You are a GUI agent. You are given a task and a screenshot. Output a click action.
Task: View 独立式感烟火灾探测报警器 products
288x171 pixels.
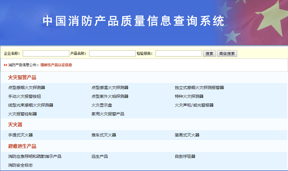click(x=199, y=88)
